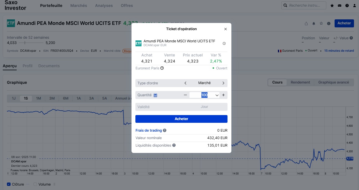Select the 3A chart range
Image resolution: width=359 pixels, height=190 pixels.
[x=92, y=98]
